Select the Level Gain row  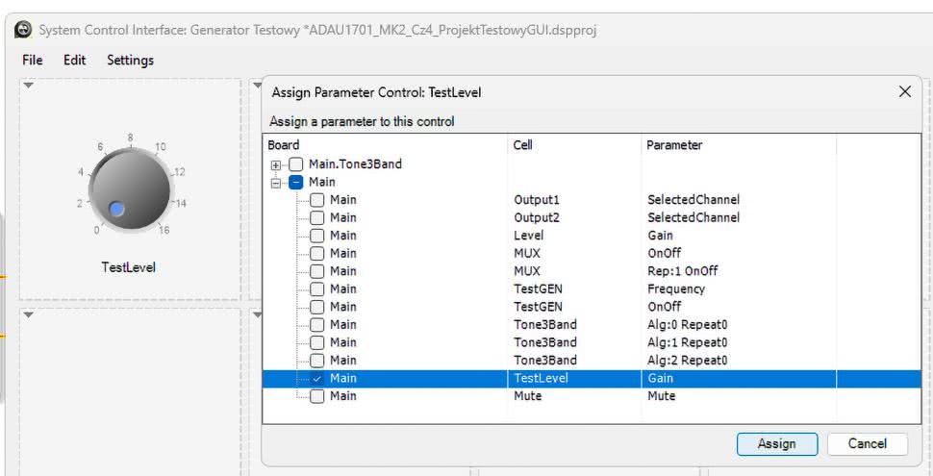click(529, 236)
